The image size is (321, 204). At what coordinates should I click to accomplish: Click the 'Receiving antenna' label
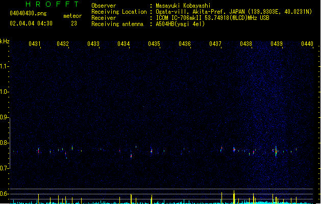(x=117, y=24)
